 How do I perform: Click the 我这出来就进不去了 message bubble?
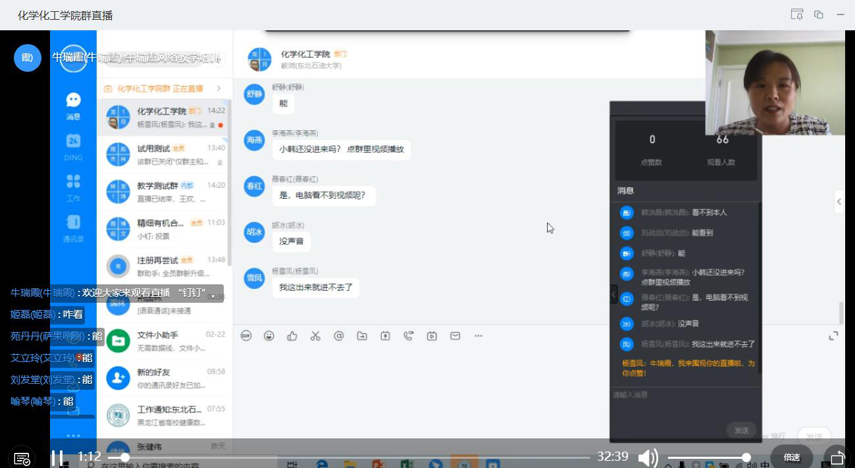pos(316,288)
